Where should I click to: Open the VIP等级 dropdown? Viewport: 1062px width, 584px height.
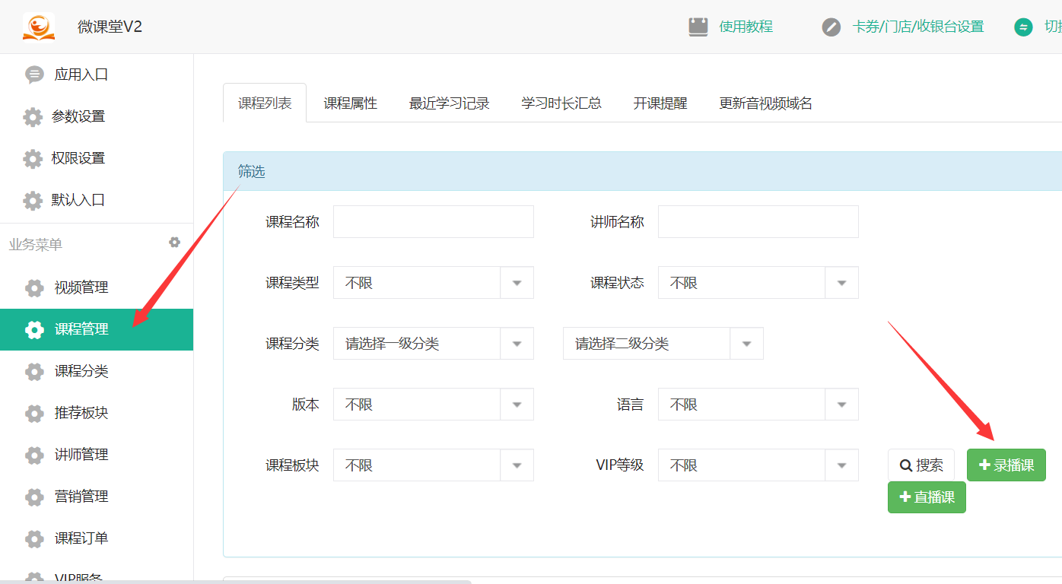coord(758,465)
